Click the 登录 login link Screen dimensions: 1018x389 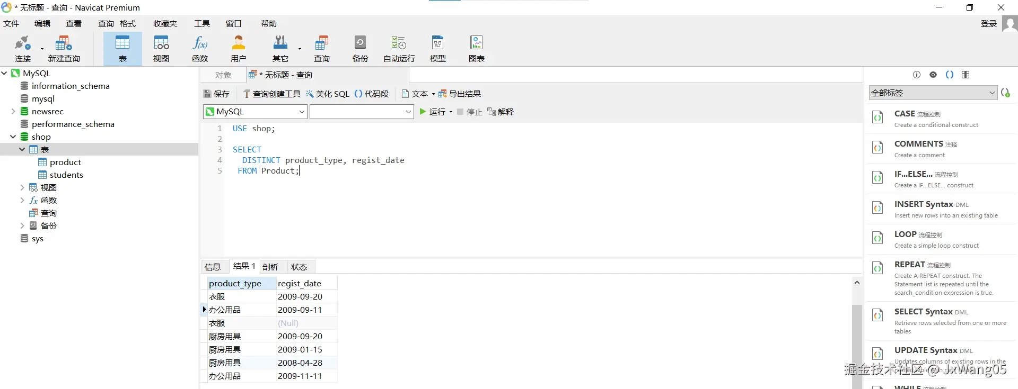coord(989,24)
